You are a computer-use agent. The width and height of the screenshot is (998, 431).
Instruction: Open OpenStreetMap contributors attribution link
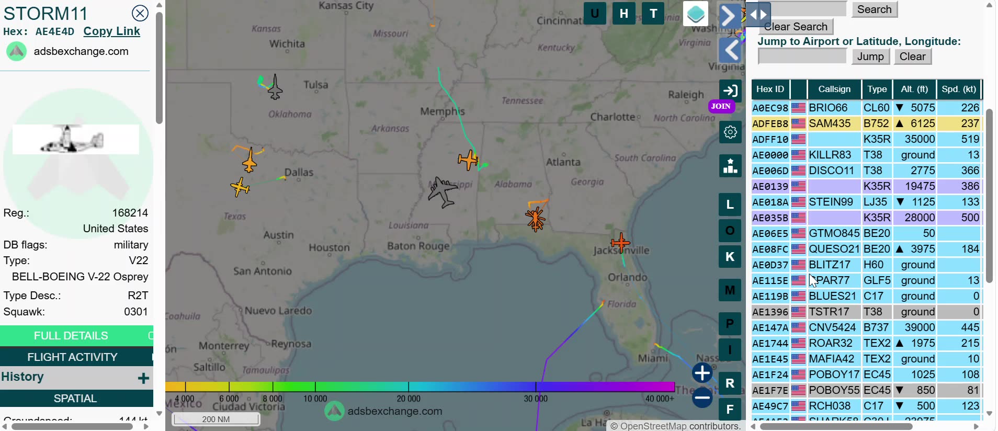pos(654,426)
